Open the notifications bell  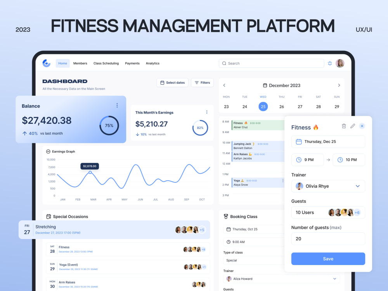pos(330,63)
